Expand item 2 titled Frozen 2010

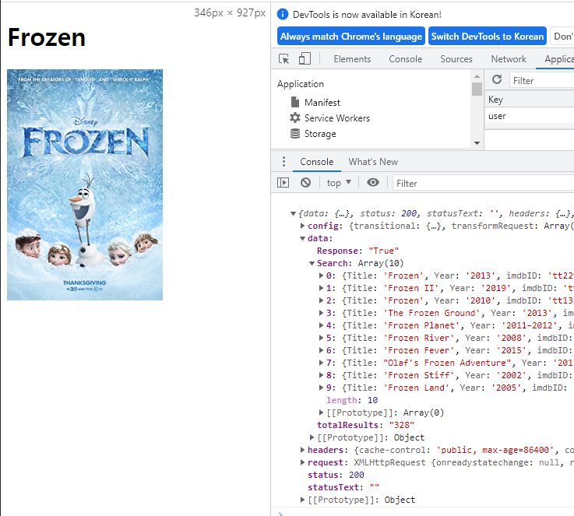coord(321,300)
